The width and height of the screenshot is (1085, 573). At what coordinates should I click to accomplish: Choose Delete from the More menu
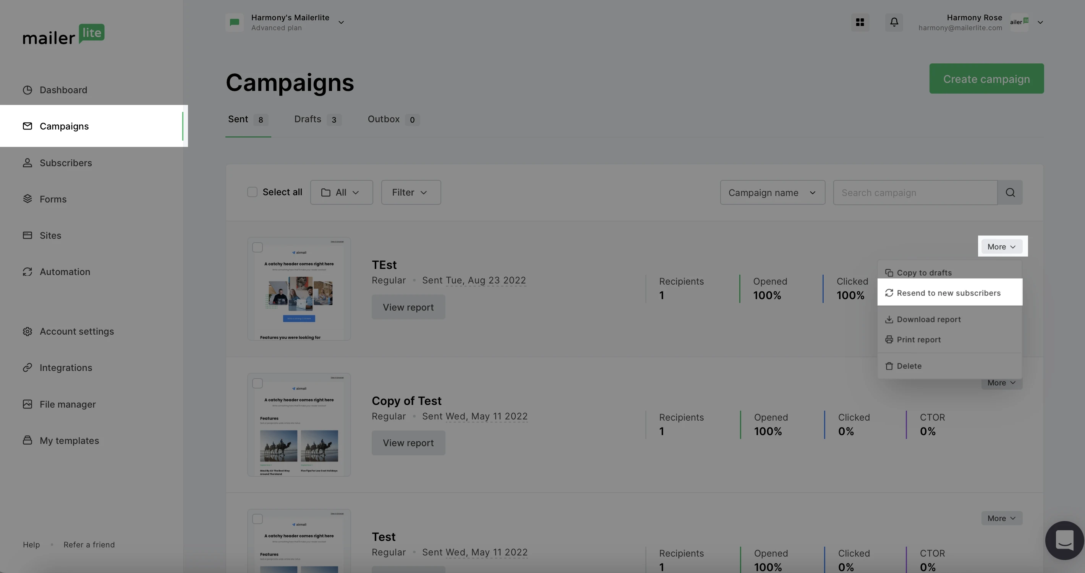click(x=909, y=366)
